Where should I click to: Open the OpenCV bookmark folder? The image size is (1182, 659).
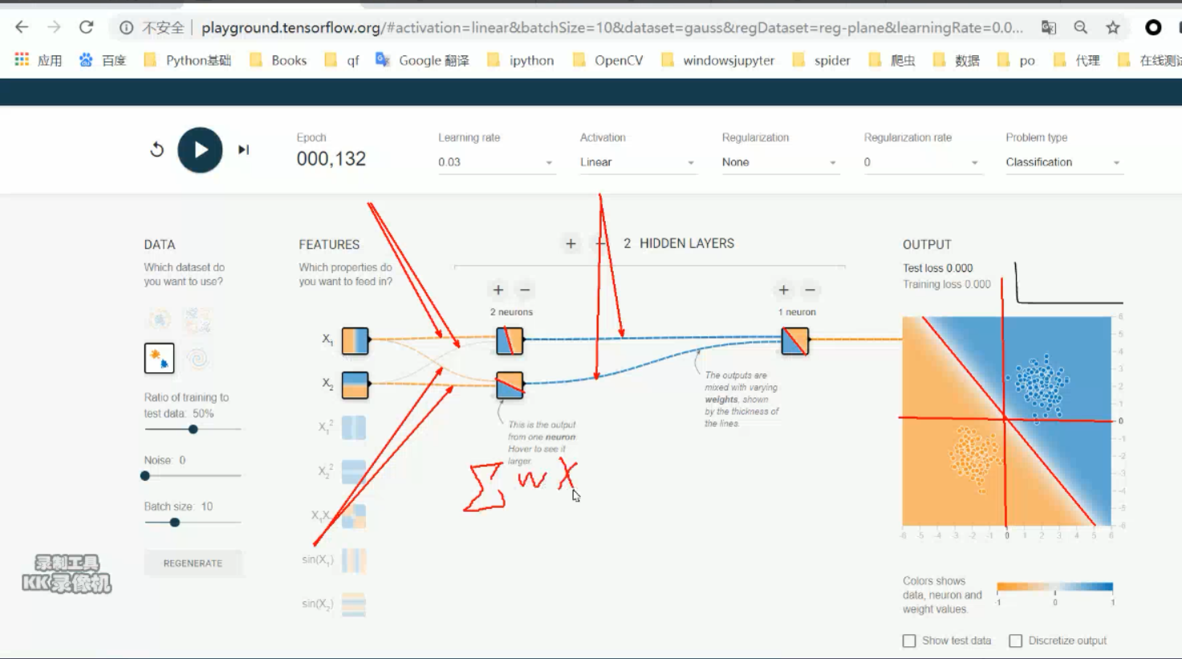[x=608, y=60]
